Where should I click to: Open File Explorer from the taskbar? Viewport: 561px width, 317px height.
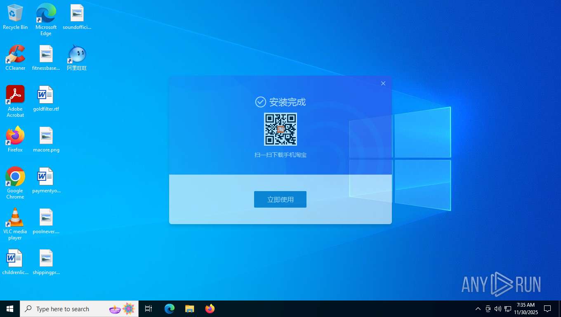189,309
